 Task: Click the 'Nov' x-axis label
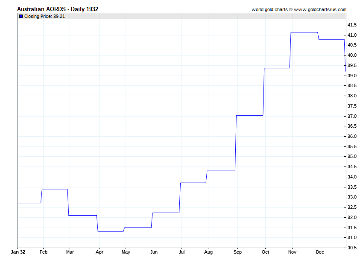(292, 252)
